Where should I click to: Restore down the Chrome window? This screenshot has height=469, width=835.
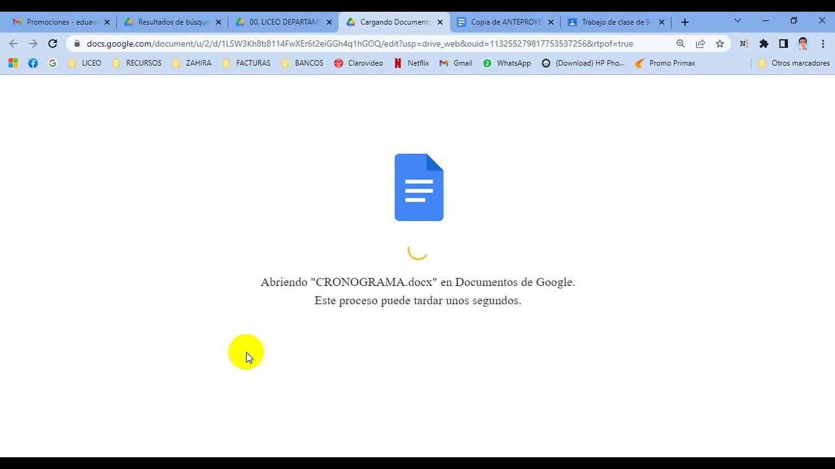tap(794, 21)
